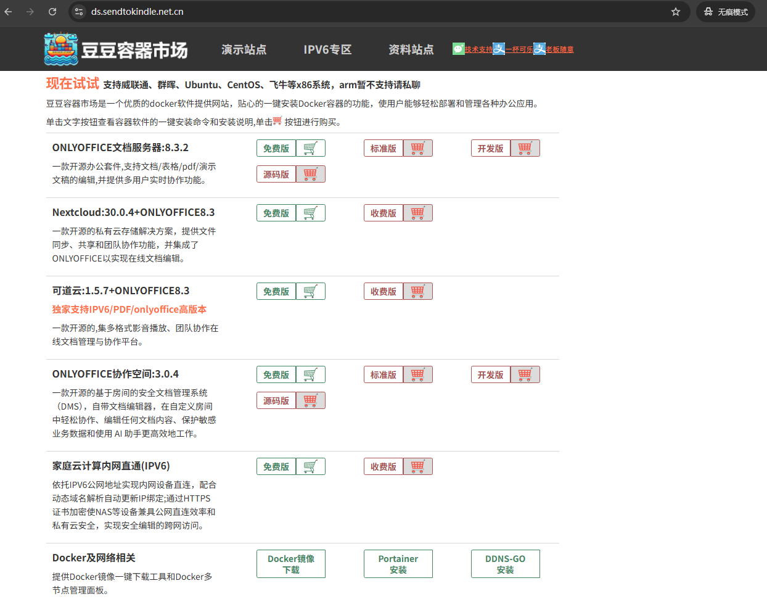Open the 无痕模式 incognito indicator

(726, 12)
